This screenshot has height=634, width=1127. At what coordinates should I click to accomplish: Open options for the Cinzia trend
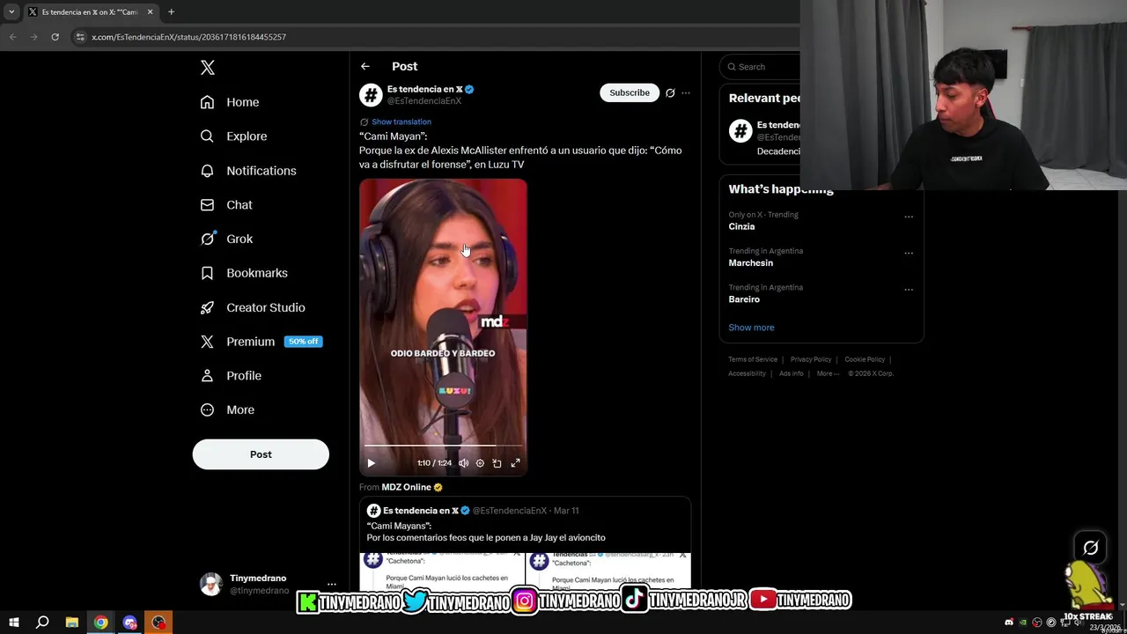pos(909,217)
